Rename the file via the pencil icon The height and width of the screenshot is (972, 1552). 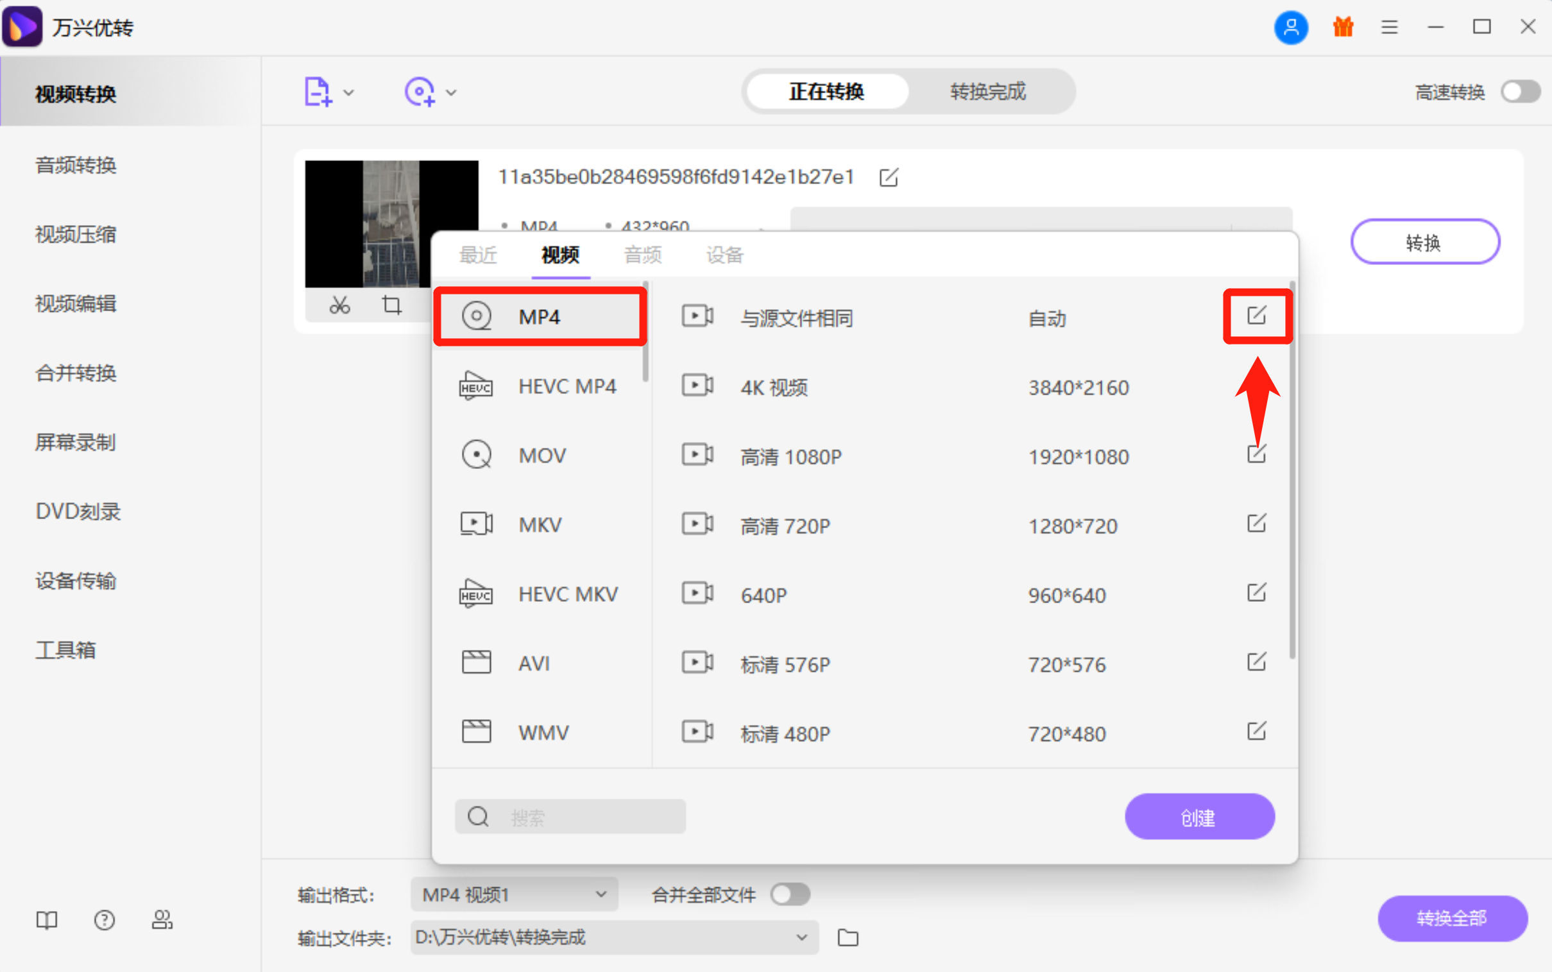[x=888, y=178]
